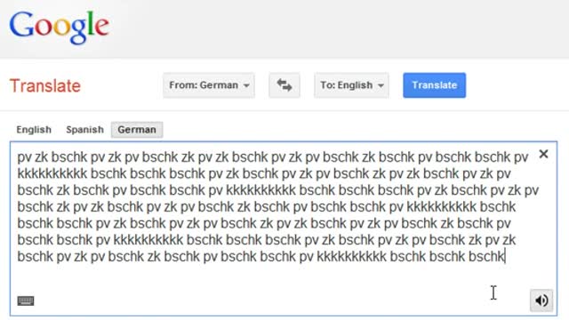
Task: Select Spanish as source language tab
Action: pyautogui.click(x=84, y=130)
